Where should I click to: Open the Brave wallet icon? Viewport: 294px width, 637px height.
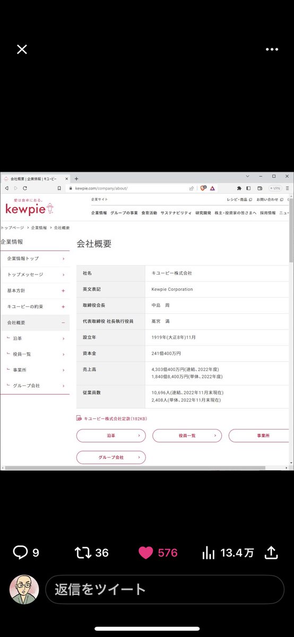point(260,188)
